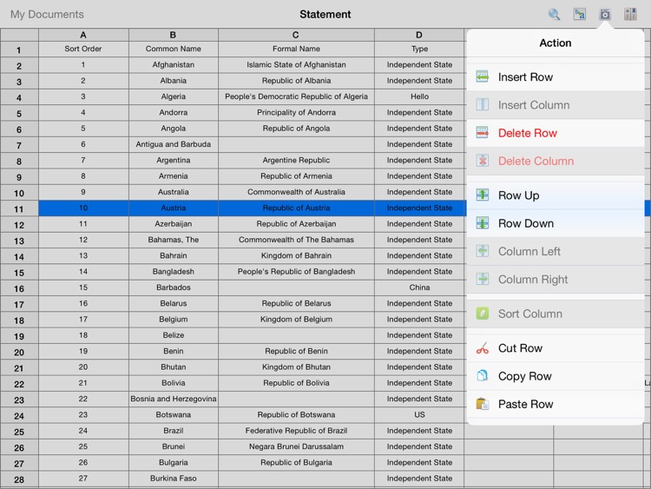Click the Sort Order header cell
Image resolution: width=651 pixels, height=489 pixels.
pyautogui.click(x=83, y=49)
